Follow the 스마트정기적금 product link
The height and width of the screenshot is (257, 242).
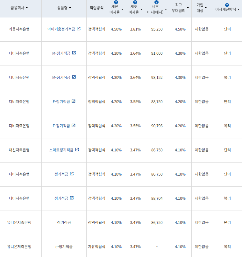tap(61, 150)
